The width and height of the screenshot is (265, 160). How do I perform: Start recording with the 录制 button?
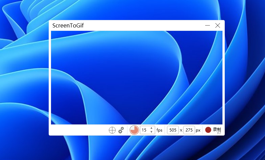[x=217, y=129]
